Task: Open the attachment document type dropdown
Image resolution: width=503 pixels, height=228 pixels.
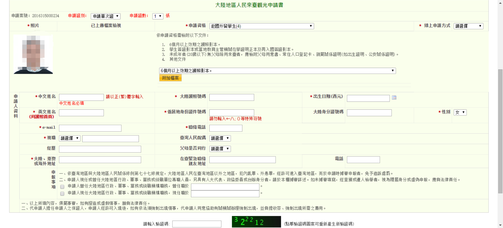Action: (x=277, y=71)
